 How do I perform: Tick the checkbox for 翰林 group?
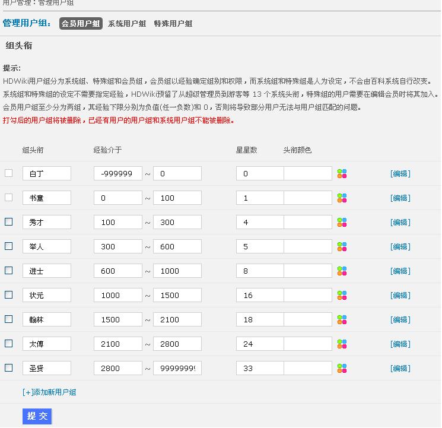tap(9, 319)
